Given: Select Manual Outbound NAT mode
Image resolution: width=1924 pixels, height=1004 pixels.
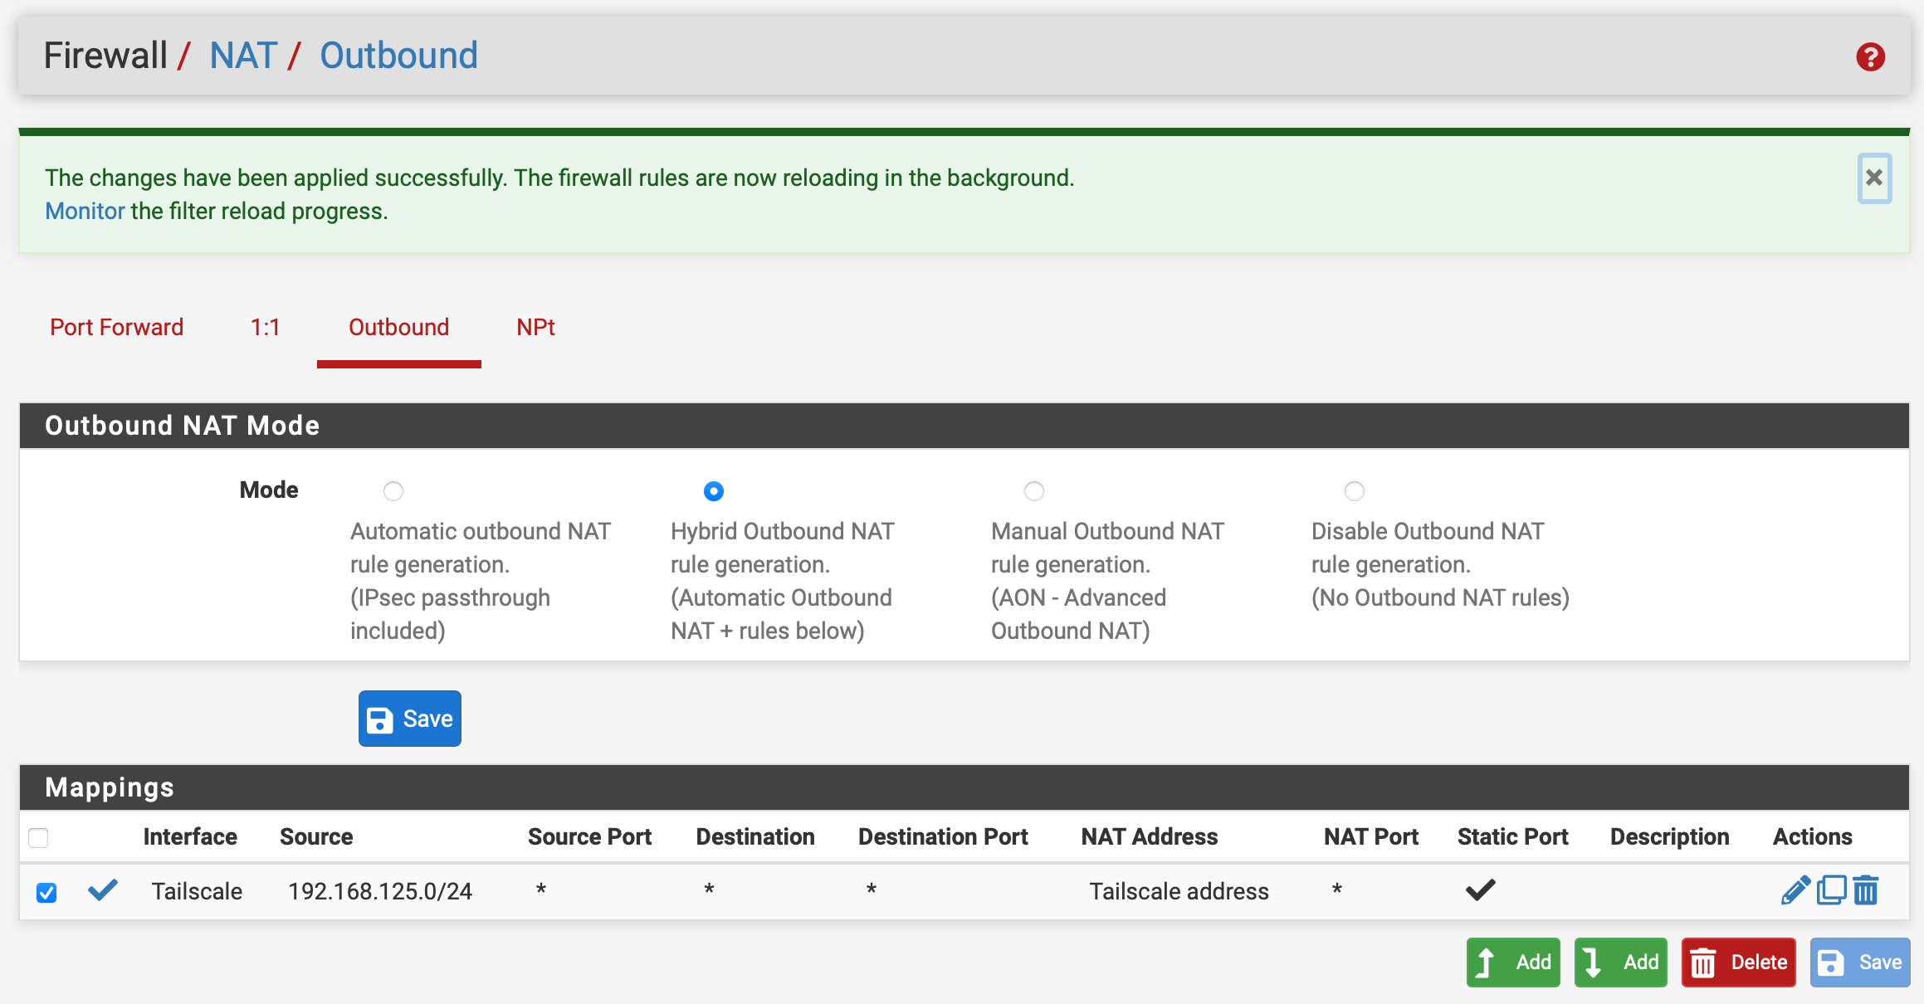Looking at the screenshot, I should [1033, 491].
